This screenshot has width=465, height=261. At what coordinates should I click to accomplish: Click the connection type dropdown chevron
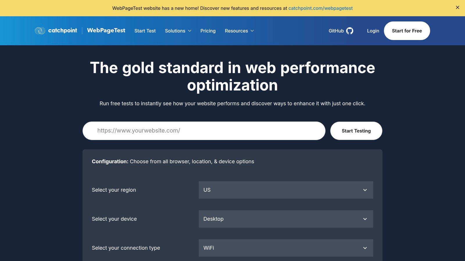point(365,248)
